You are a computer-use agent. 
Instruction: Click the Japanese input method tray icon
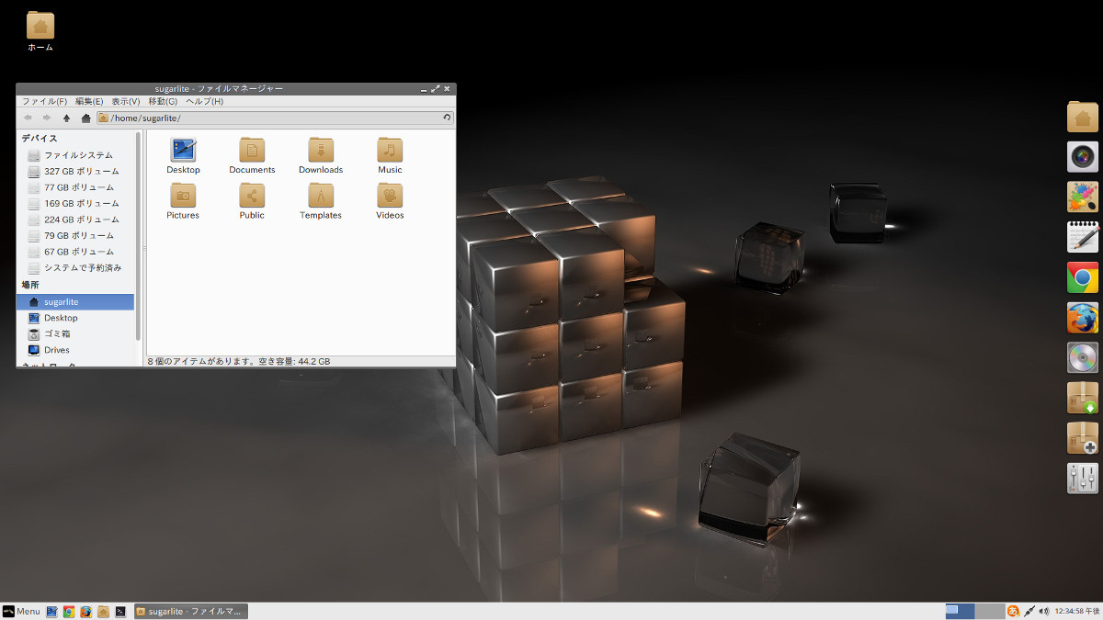click(x=1013, y=611)
